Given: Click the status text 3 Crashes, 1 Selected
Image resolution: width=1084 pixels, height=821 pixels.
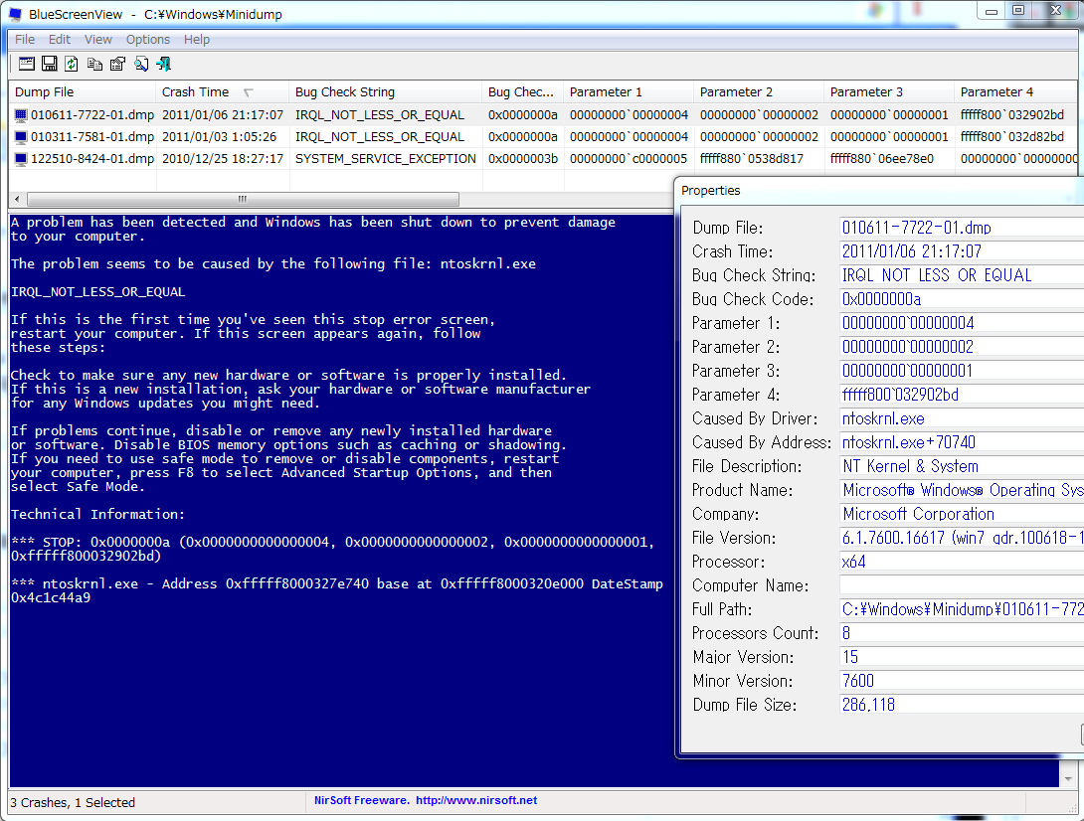Looking at the screenshot, I should tap(73, 803).
